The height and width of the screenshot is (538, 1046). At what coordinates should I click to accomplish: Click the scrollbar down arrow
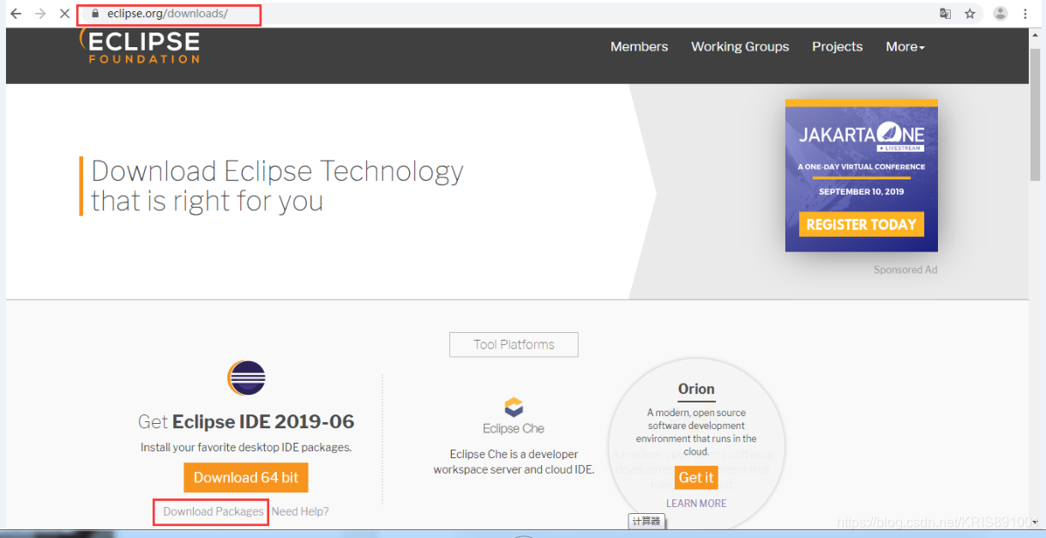pos(1035,521)
